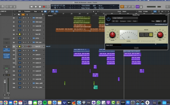Mute track 90 VOX mosh
This screenshot has width=170, height=105.
click(24, 18)
